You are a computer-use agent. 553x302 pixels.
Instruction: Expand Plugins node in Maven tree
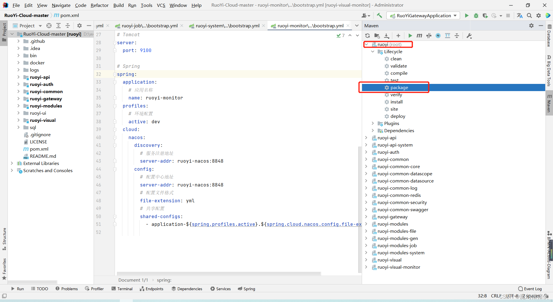373,123
